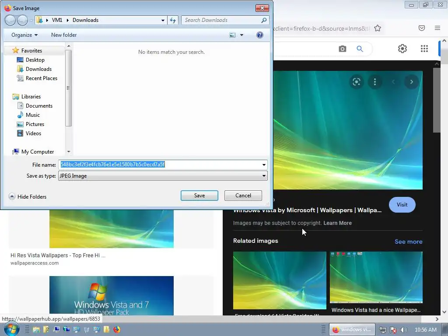Create a New folder

pyautogui.click(x=64, y=35)
